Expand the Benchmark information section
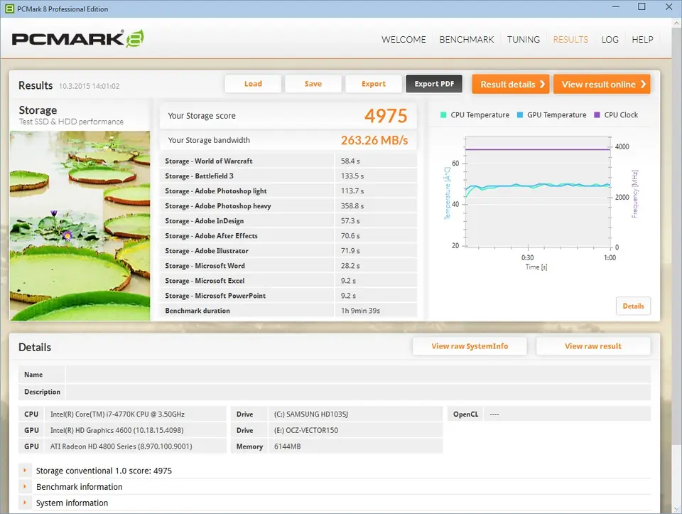Image resolution: width=682 pixels, height=514 pixels. (26, 487)
